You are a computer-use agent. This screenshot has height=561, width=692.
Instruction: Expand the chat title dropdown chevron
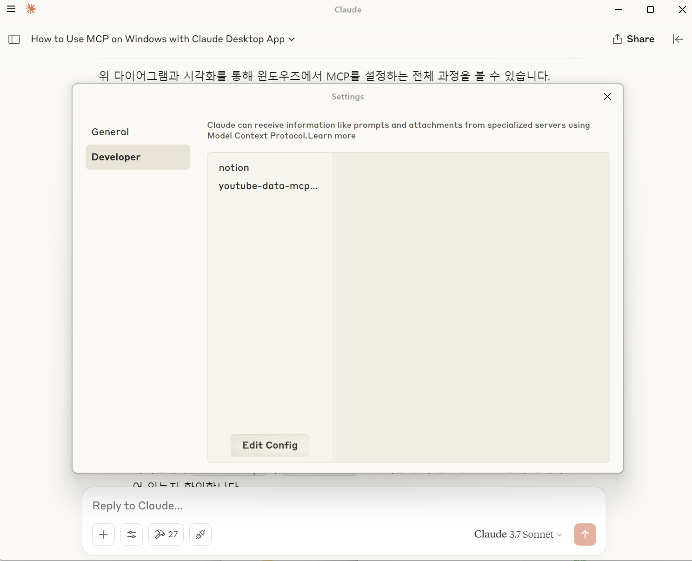pos(292,40)
